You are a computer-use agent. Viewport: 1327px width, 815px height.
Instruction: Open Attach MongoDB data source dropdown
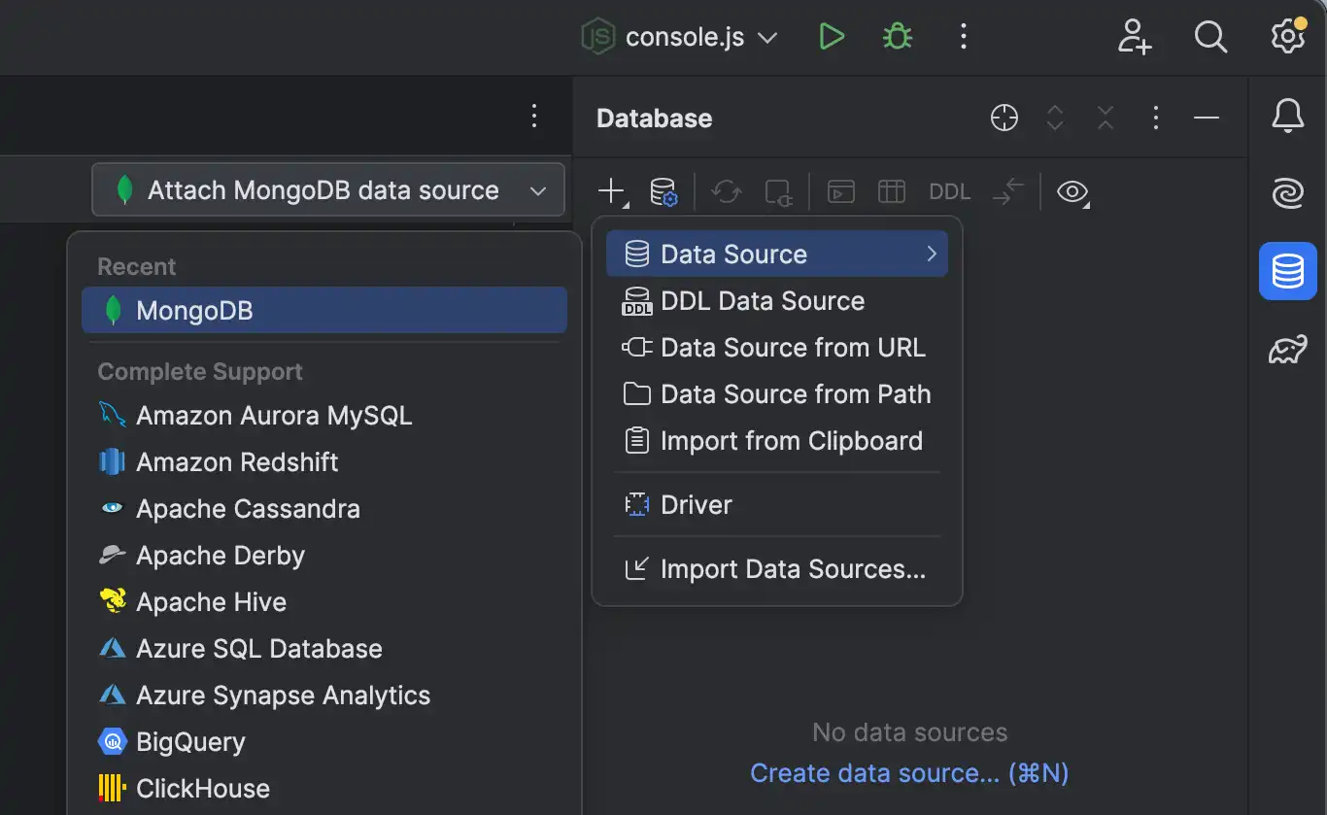coord(328,189)
